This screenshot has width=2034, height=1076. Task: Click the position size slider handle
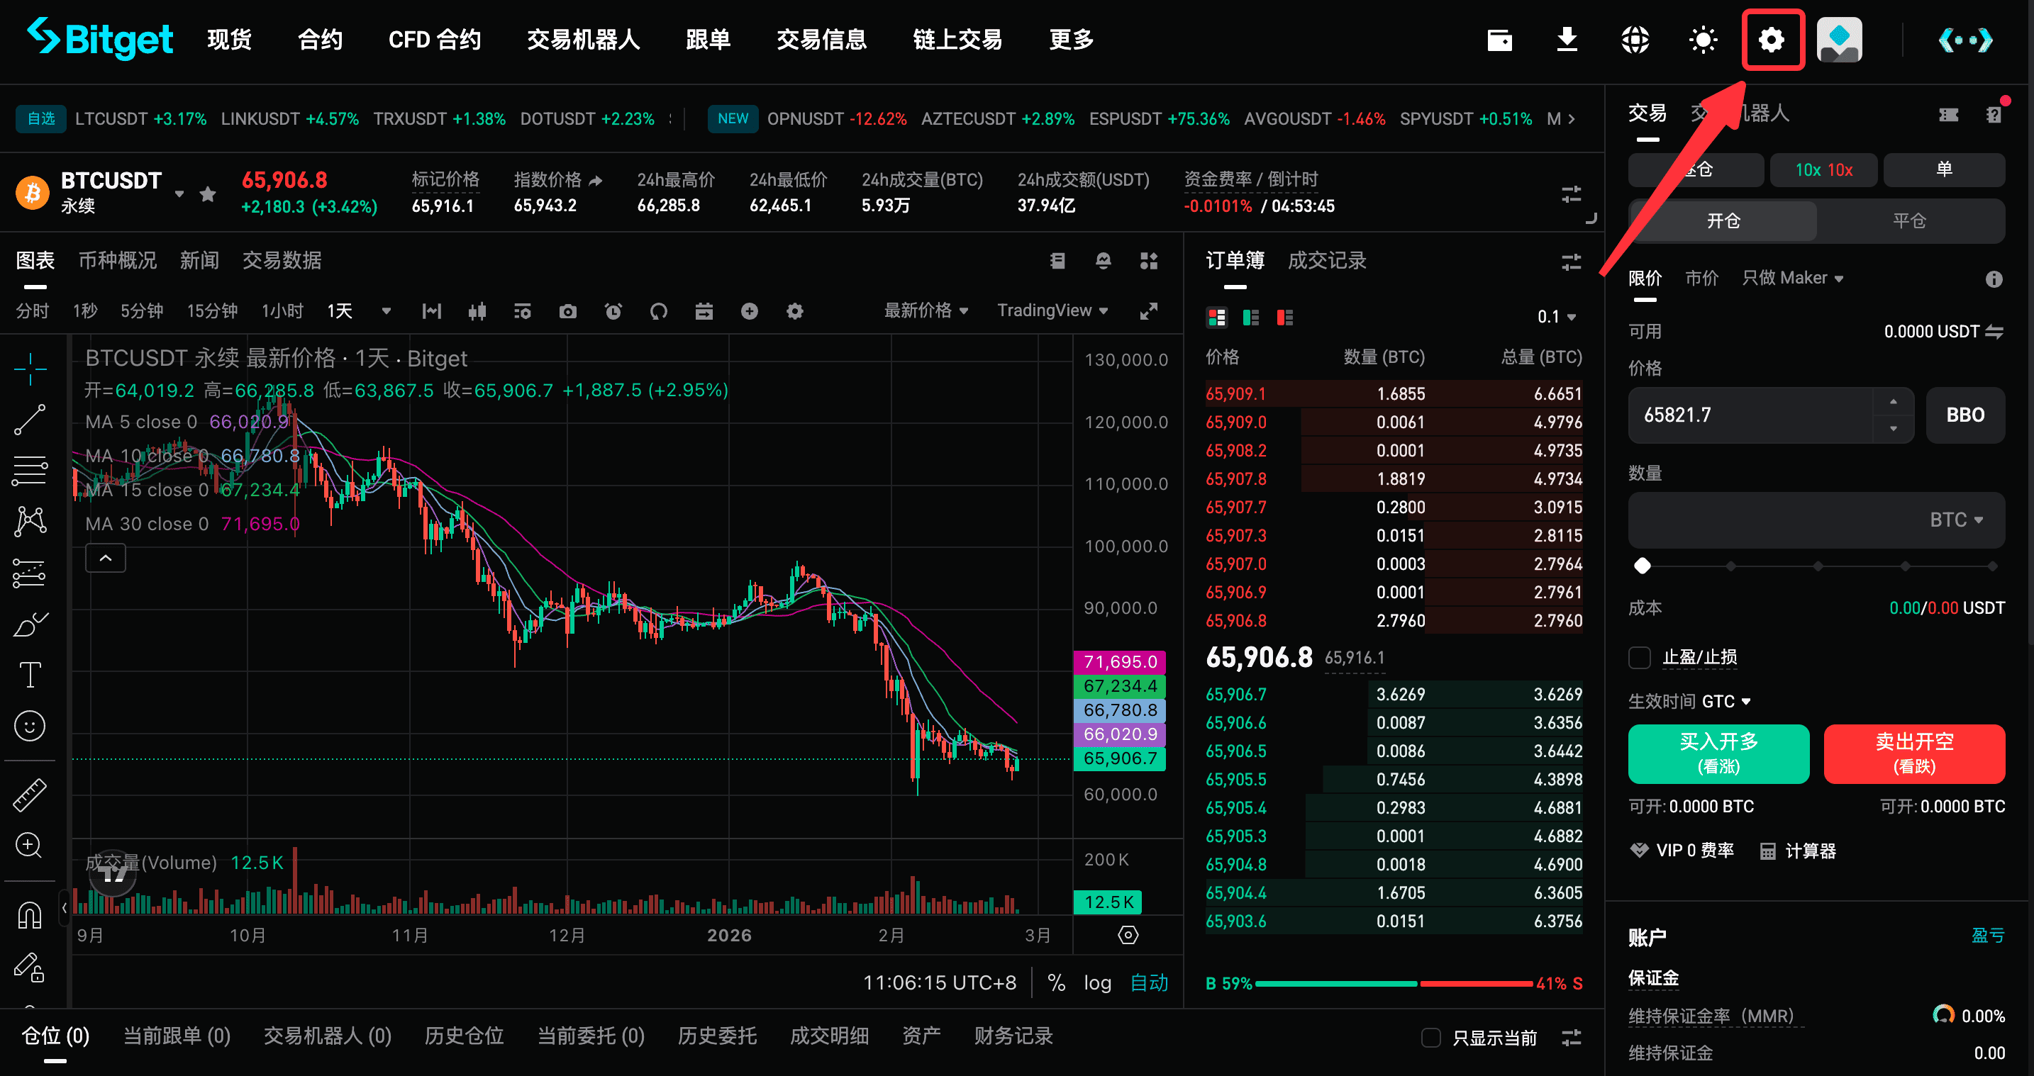point(1643,565)
